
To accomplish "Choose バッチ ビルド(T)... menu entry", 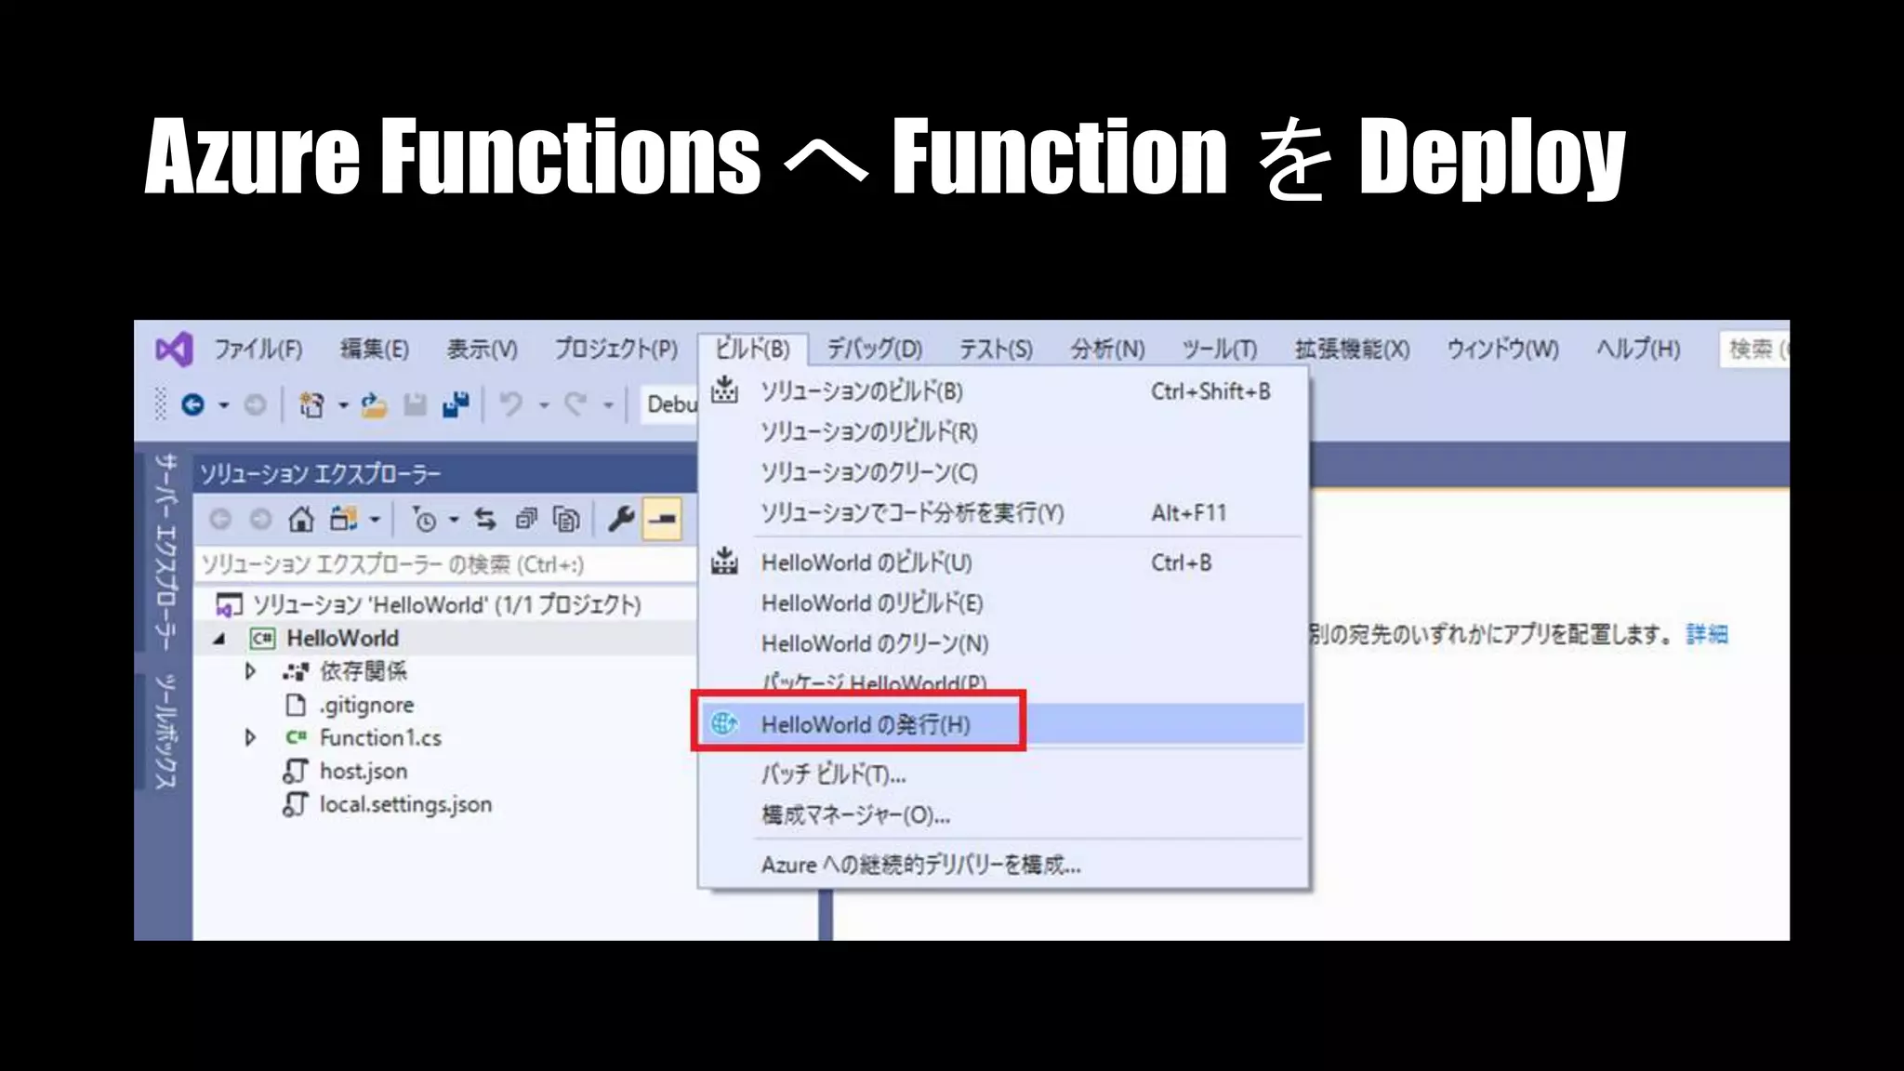I will (1002, 773).
